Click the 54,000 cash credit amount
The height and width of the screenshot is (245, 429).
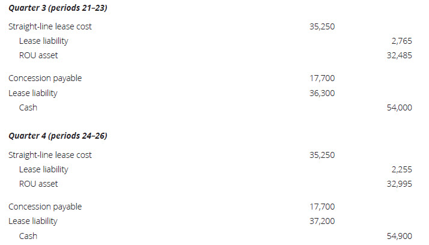(x=399, y=107)
